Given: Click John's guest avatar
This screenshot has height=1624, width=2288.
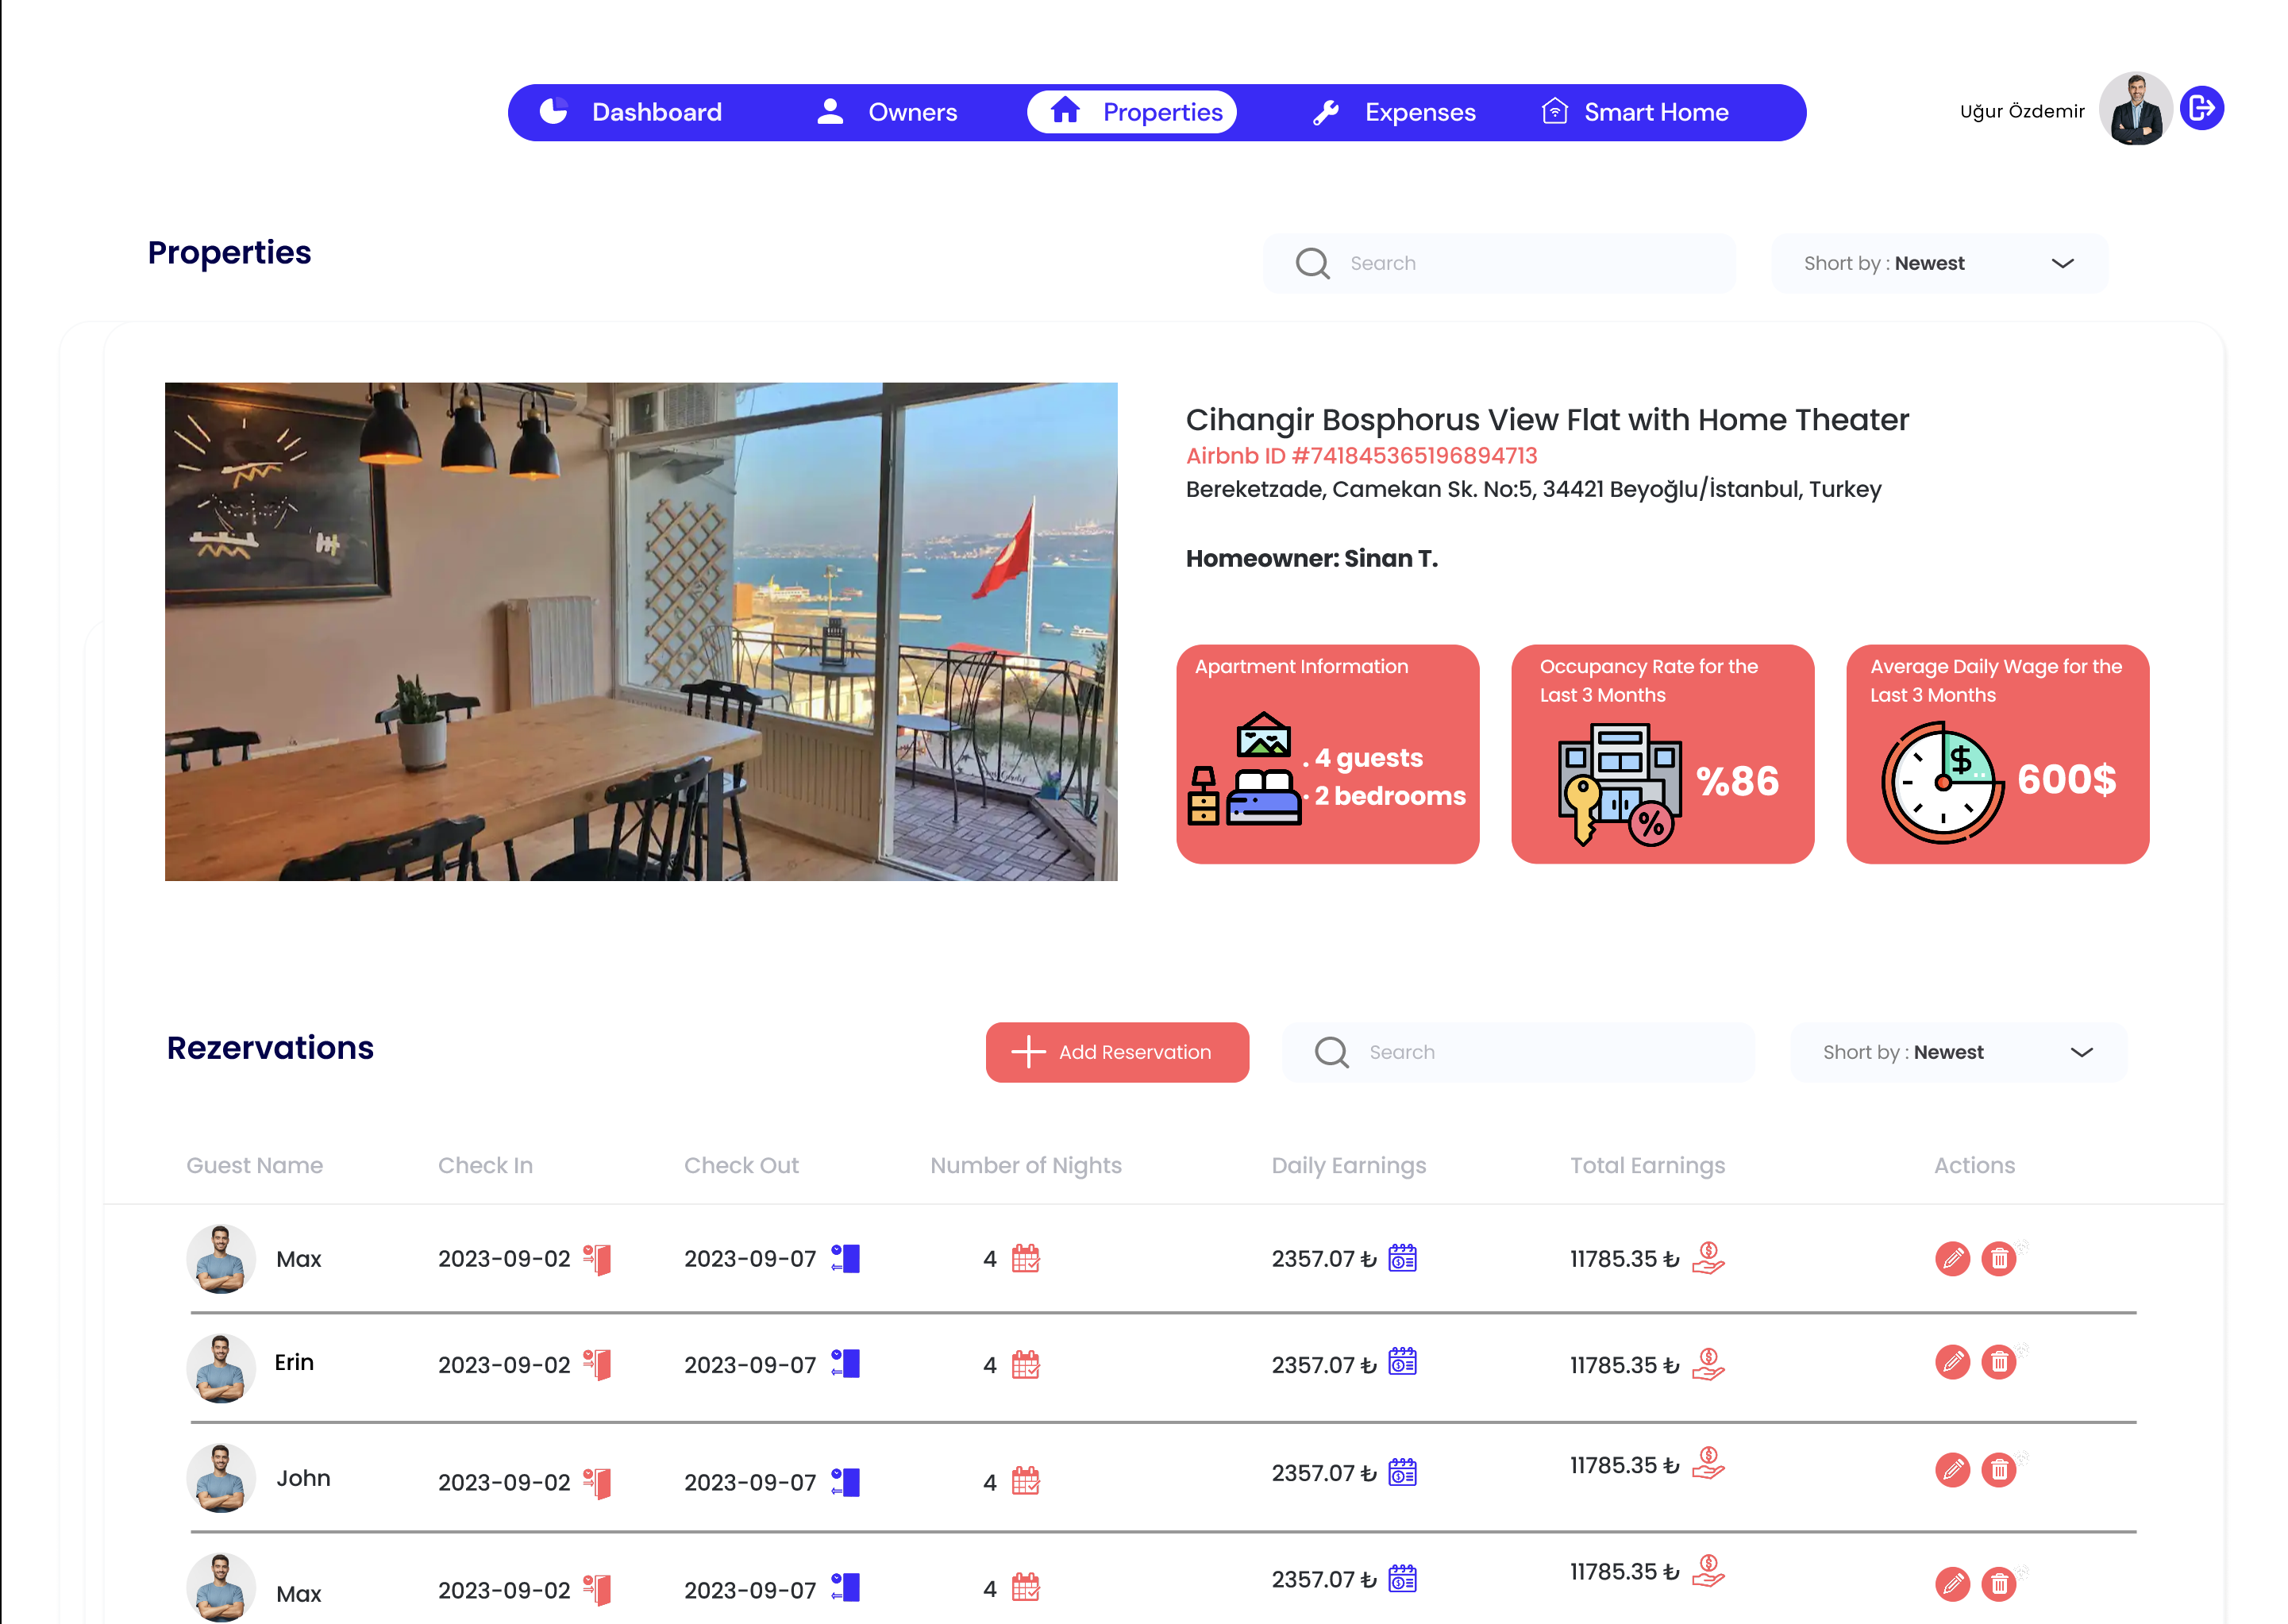Looking at the screenshot, I should pyautogui.click(x=220, y=1477).
